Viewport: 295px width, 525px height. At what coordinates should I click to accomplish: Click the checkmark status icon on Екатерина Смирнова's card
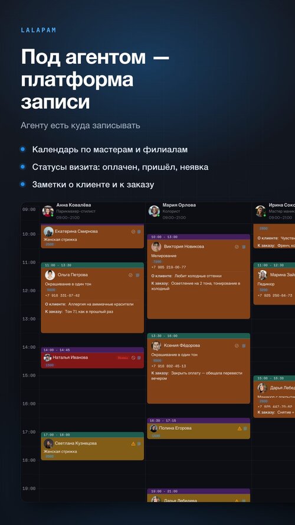click(133, 231)
